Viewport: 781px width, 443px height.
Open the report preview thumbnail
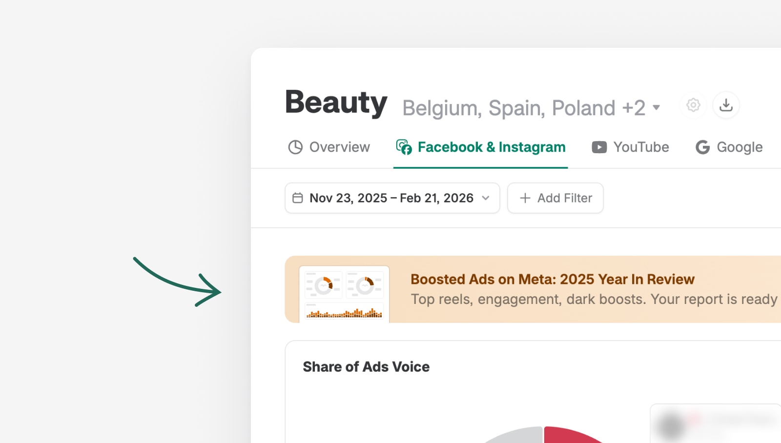click(344, 294)
